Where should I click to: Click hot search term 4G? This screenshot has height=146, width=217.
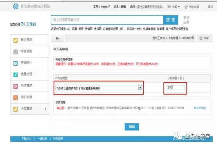(69, 29)
